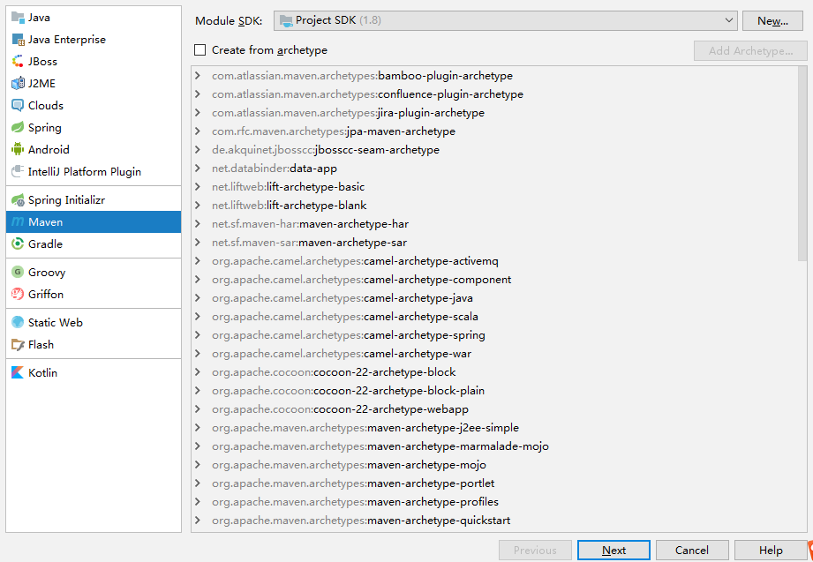Select maven-archetype-mojo row

pos(494,465)
